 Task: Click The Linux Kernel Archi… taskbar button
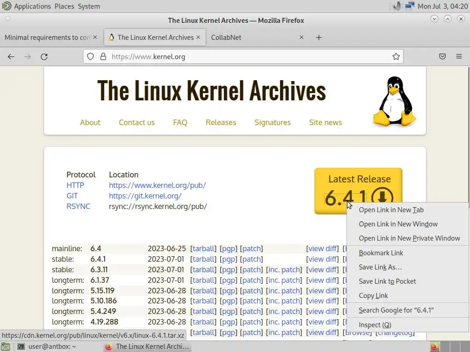click(x=147, y=346)
